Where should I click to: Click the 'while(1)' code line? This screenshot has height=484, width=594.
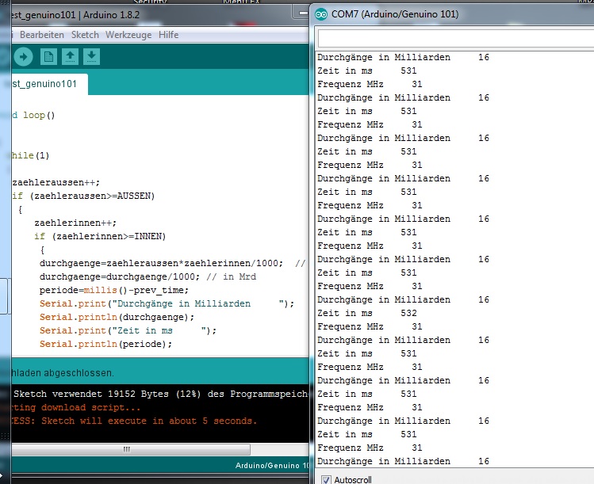pos(30,155)
